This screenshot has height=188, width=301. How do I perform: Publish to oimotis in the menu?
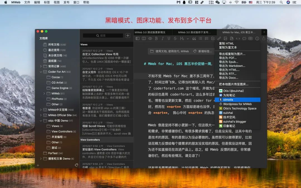coord(237,99)
